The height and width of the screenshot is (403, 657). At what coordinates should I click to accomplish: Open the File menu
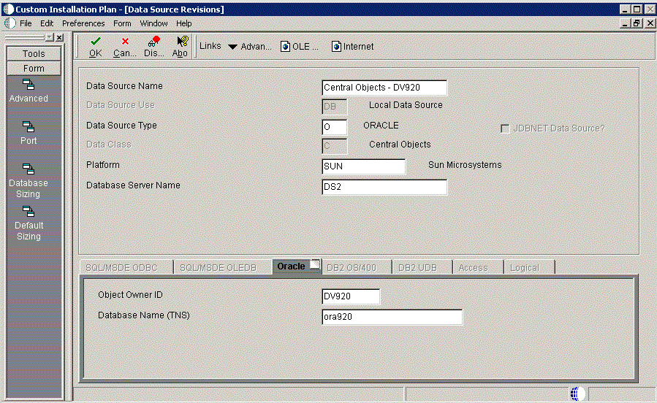coord(26,23)
